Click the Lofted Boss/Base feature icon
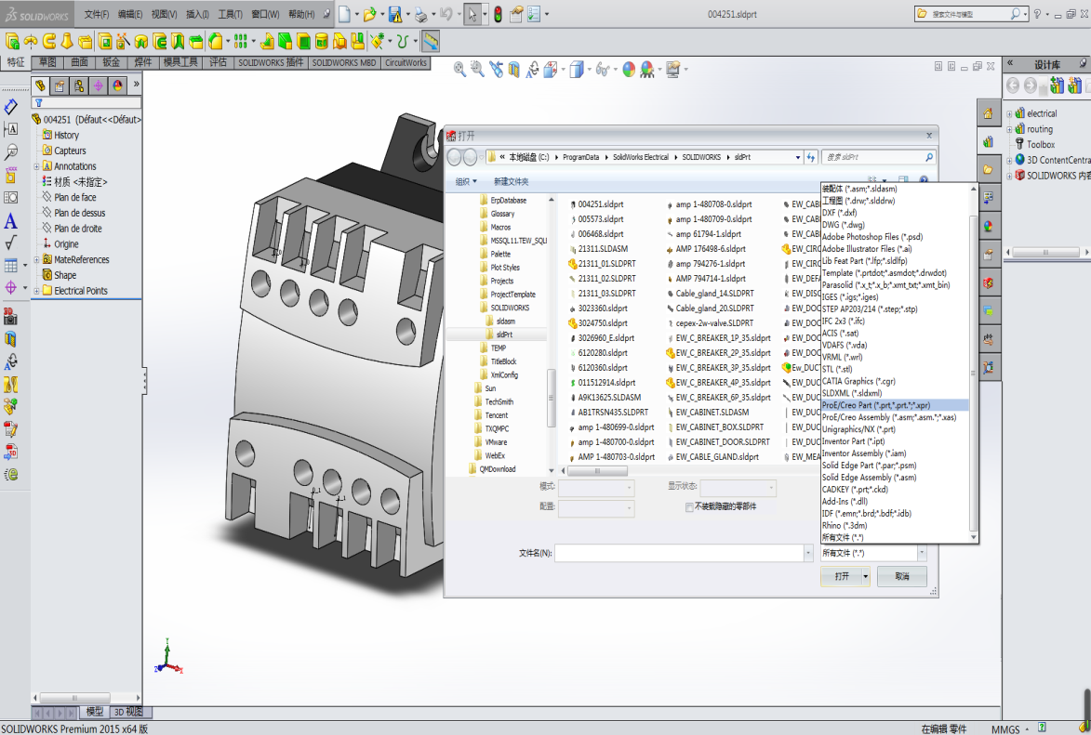 click(67, 42)
